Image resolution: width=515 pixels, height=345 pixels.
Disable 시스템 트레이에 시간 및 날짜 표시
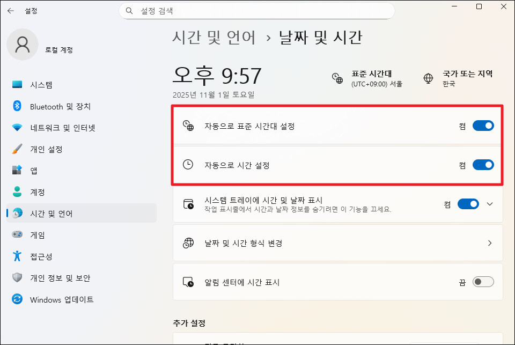[x=468, y=204]
